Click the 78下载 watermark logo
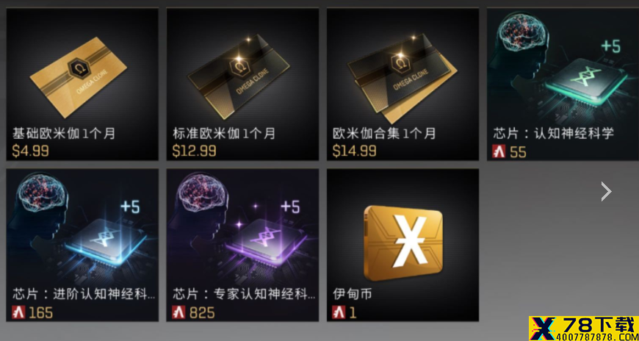The width and height of the screenshot is (639, 341). click(584, 329)
